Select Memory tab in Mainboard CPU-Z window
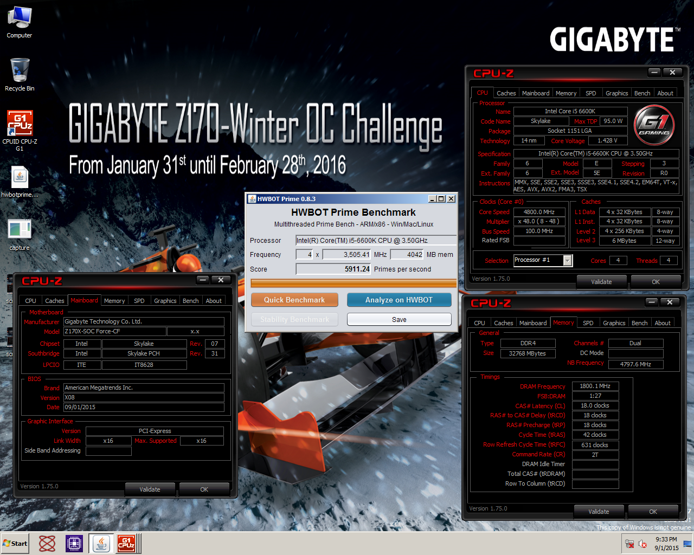 click(x=114, y=301)
